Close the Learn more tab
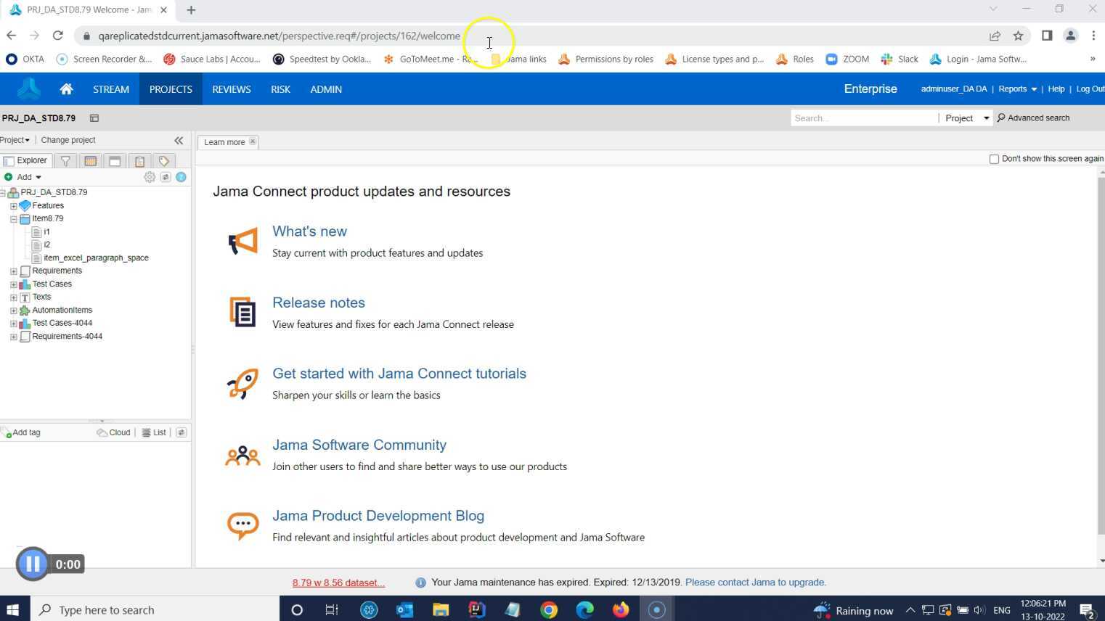Viewport: 1105px width, 621px height. pos(253,141)
